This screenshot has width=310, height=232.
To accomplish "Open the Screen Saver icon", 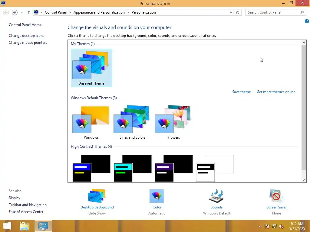I will (276, 196).
